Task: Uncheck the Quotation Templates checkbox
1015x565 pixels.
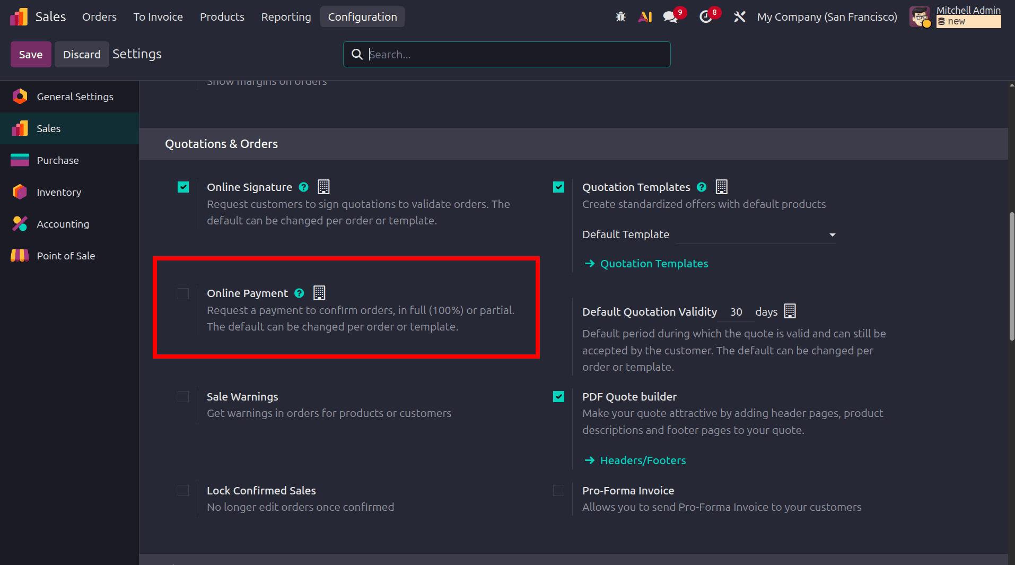Action: (x=558, y=187)
